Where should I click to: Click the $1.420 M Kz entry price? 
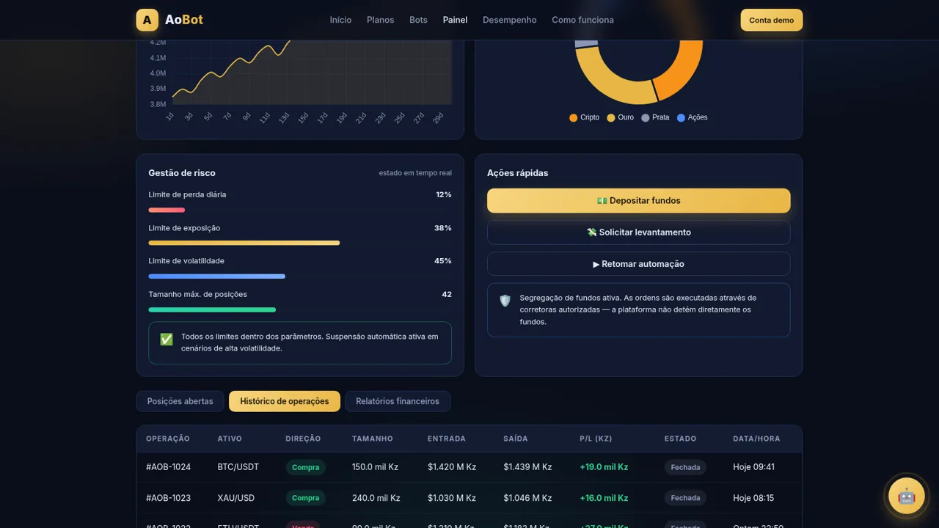[452, 467]
